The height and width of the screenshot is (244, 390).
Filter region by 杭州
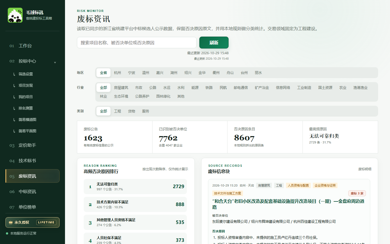(118, 73)
